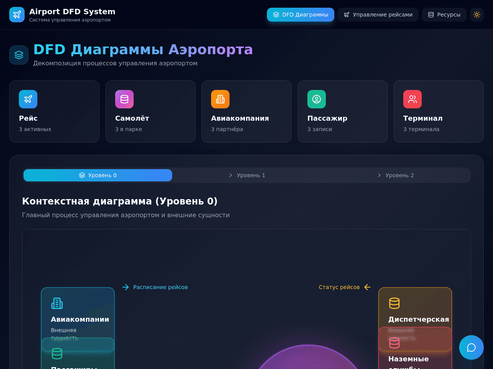Switch to the Уровень 2 tab
493x369 pixels.
click(395, 175)
